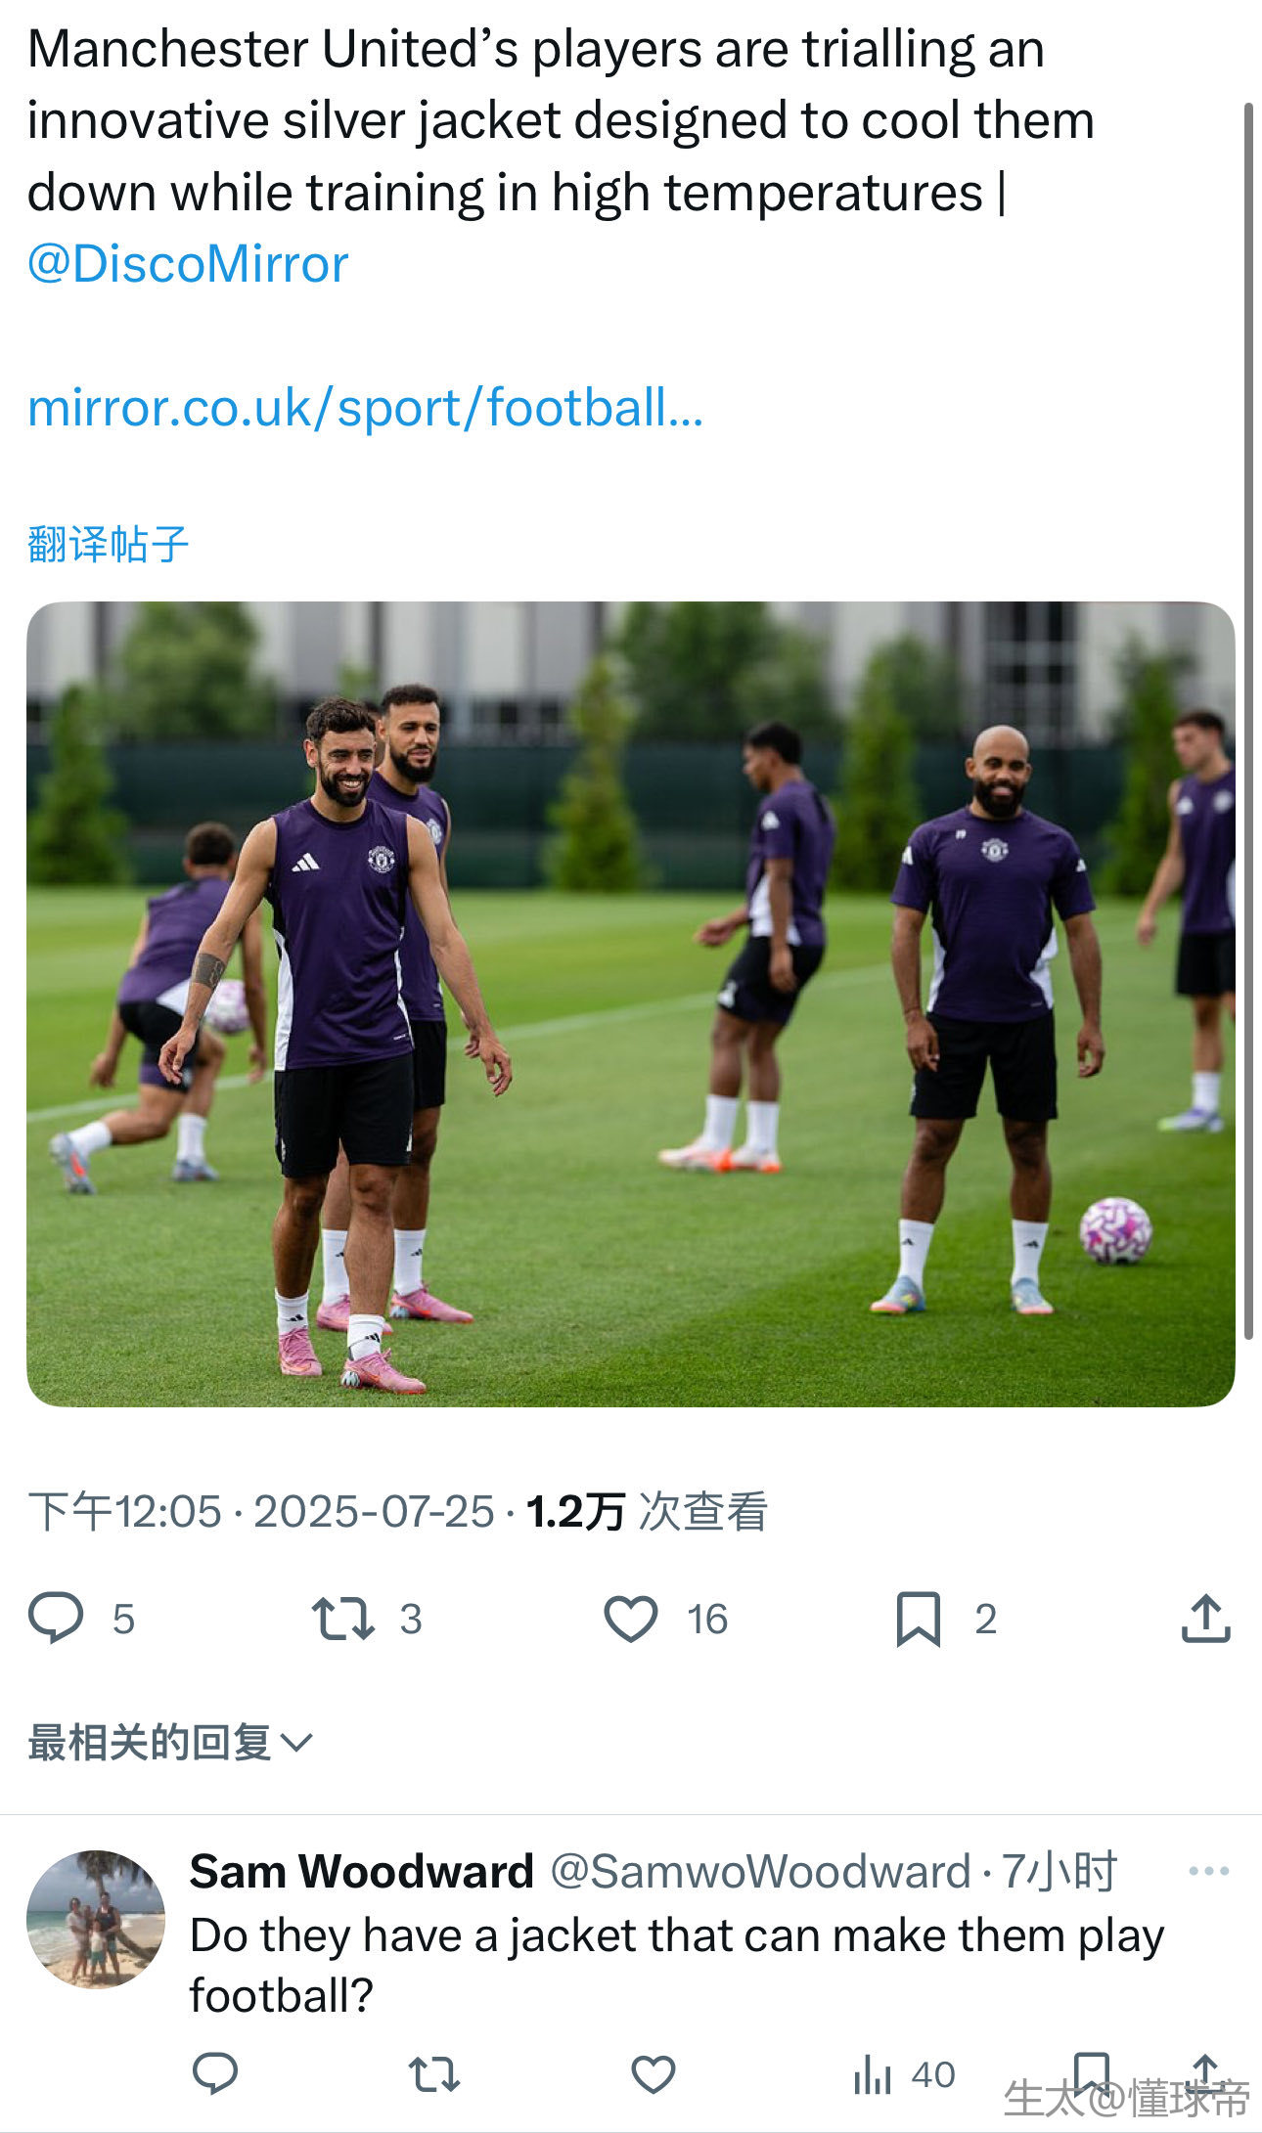The height and width of the screenshot is (2133, 1262).
Task: Like Sam Woodward's reply
Action: click(x=653, y=2073)
